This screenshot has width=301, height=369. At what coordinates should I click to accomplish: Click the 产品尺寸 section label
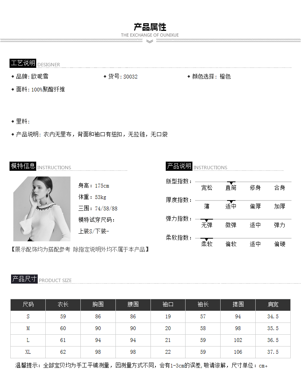[24, 279]
